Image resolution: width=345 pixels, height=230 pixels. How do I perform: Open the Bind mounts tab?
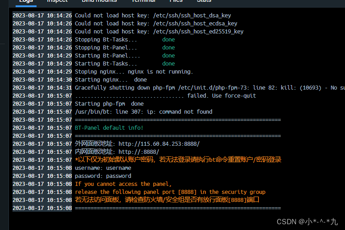(99, 1)
